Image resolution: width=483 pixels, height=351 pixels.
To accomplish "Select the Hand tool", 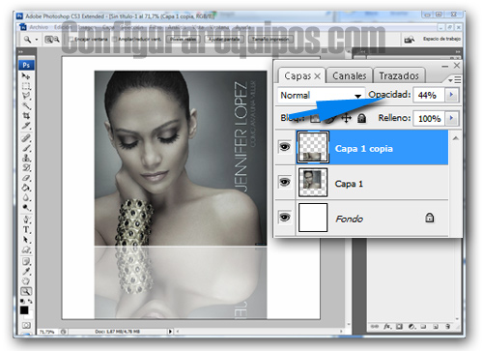I will 26,281.
